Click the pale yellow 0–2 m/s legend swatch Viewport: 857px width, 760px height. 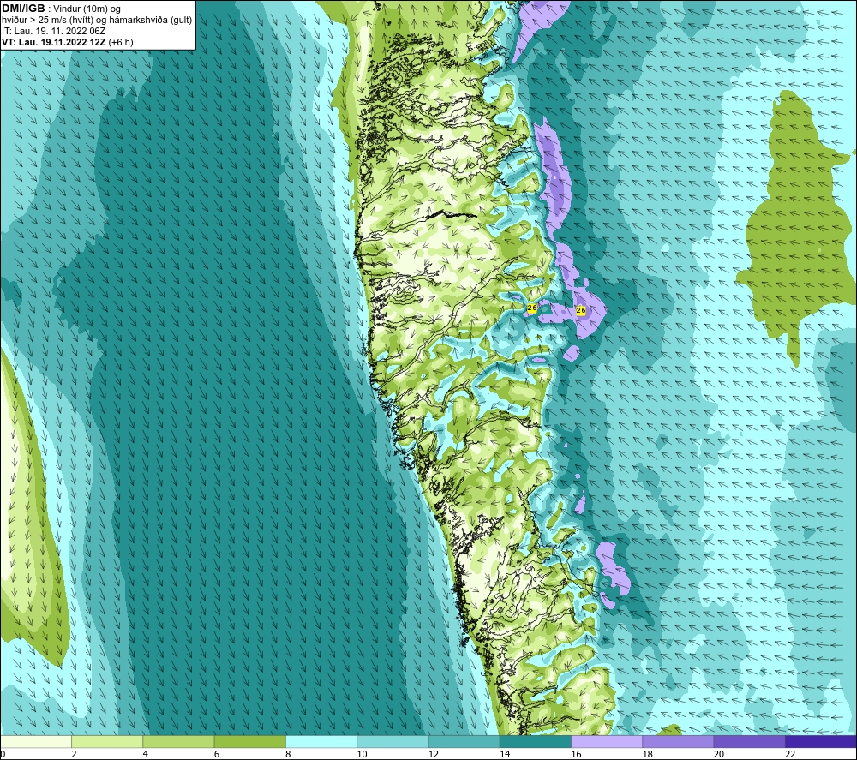[36, 741]
